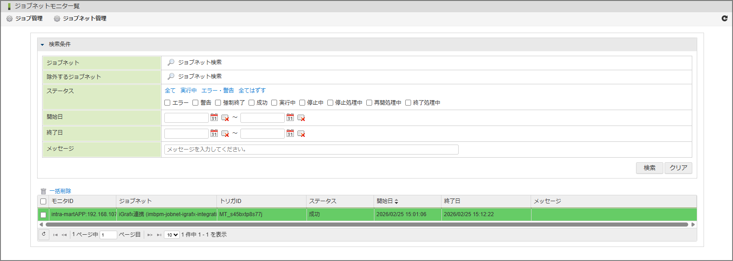This screenshot has height=261, width=733.
Task: Click the 開始日 from-date input field
Action: (x=187, y=118)
